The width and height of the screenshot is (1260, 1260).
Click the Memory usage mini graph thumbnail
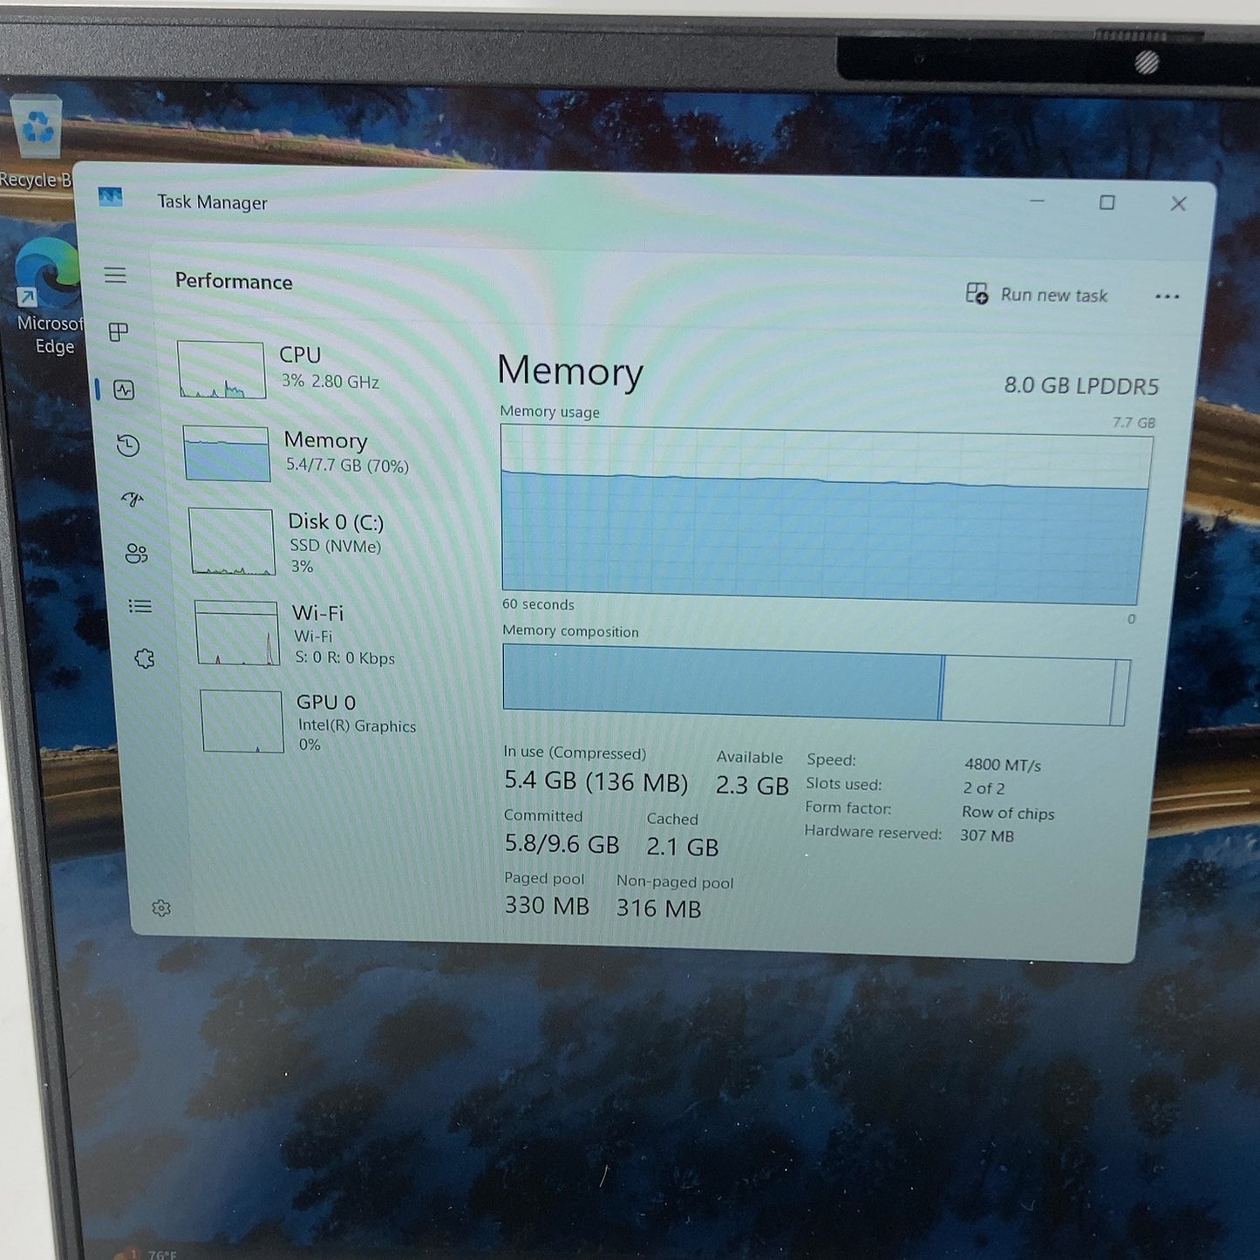point(227,453)
